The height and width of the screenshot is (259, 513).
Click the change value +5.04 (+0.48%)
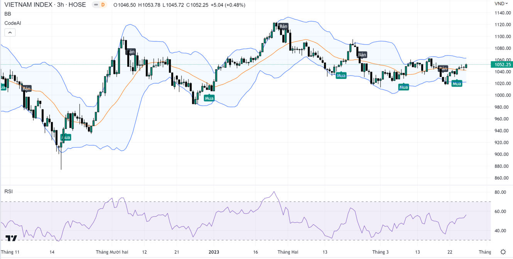click(228, 5)
